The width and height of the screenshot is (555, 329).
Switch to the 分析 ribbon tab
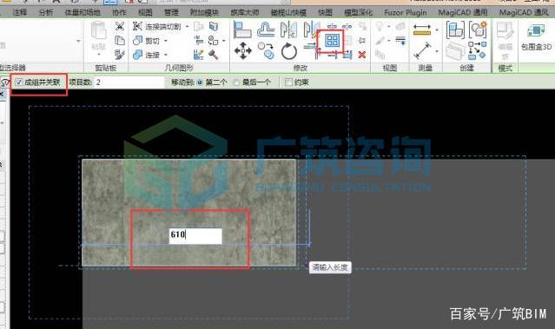point(46,12)
